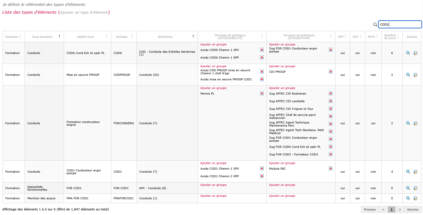Remove Accès COD1 Chemin 1 SPV group
This screenshot has width=423, height=215.
click(262, 169)
